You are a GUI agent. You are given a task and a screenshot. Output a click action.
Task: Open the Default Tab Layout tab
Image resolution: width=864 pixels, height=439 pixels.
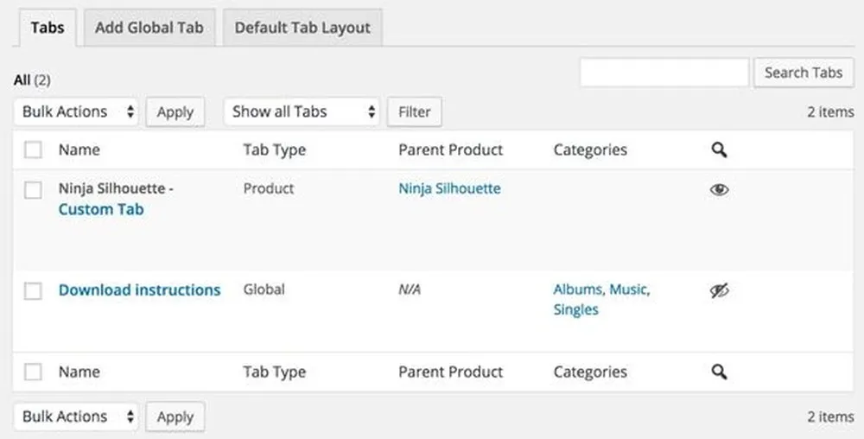point(302,28)
